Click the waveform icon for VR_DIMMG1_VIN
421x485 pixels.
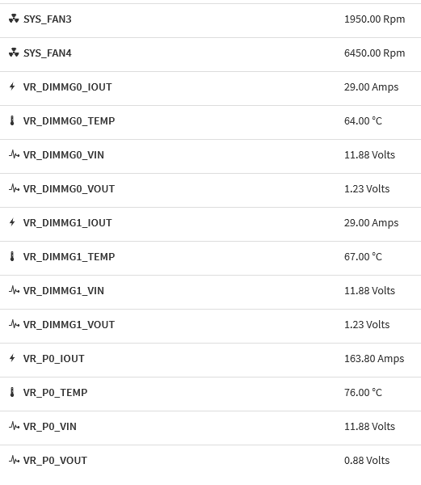15,290
